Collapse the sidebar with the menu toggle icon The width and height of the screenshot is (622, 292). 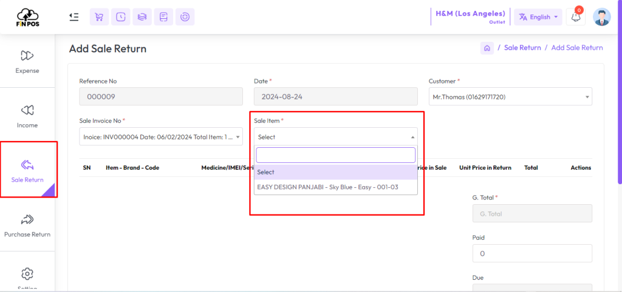point(73,16)
